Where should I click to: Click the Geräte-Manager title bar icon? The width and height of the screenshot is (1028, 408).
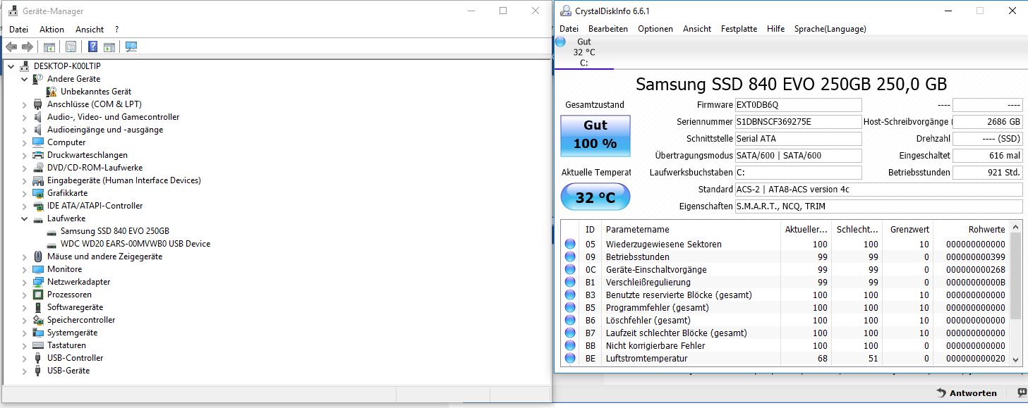13,11
